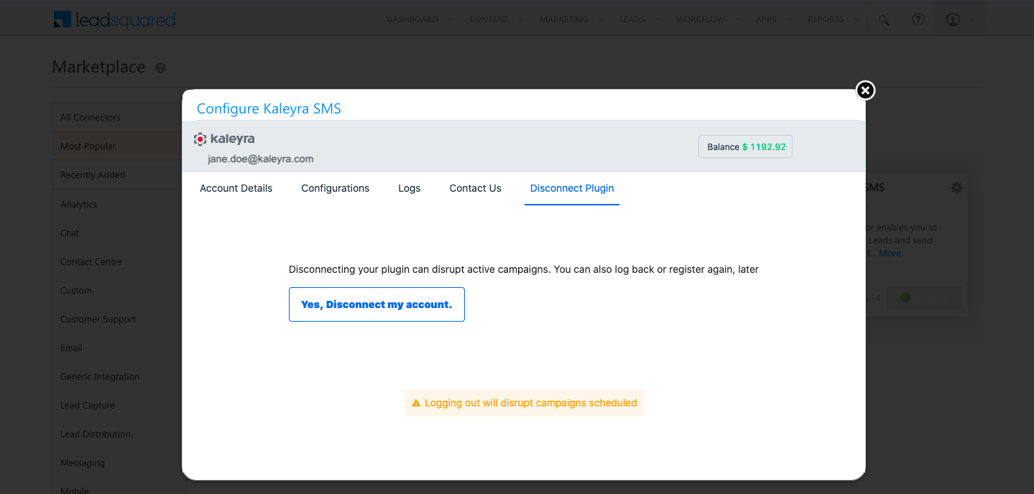This screenshot has height=494, width=1034.
Task: Open the Logs tab
Action: point(409,188)
